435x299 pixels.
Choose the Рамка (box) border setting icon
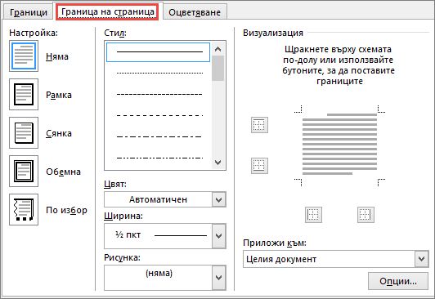tap(24, 95)
